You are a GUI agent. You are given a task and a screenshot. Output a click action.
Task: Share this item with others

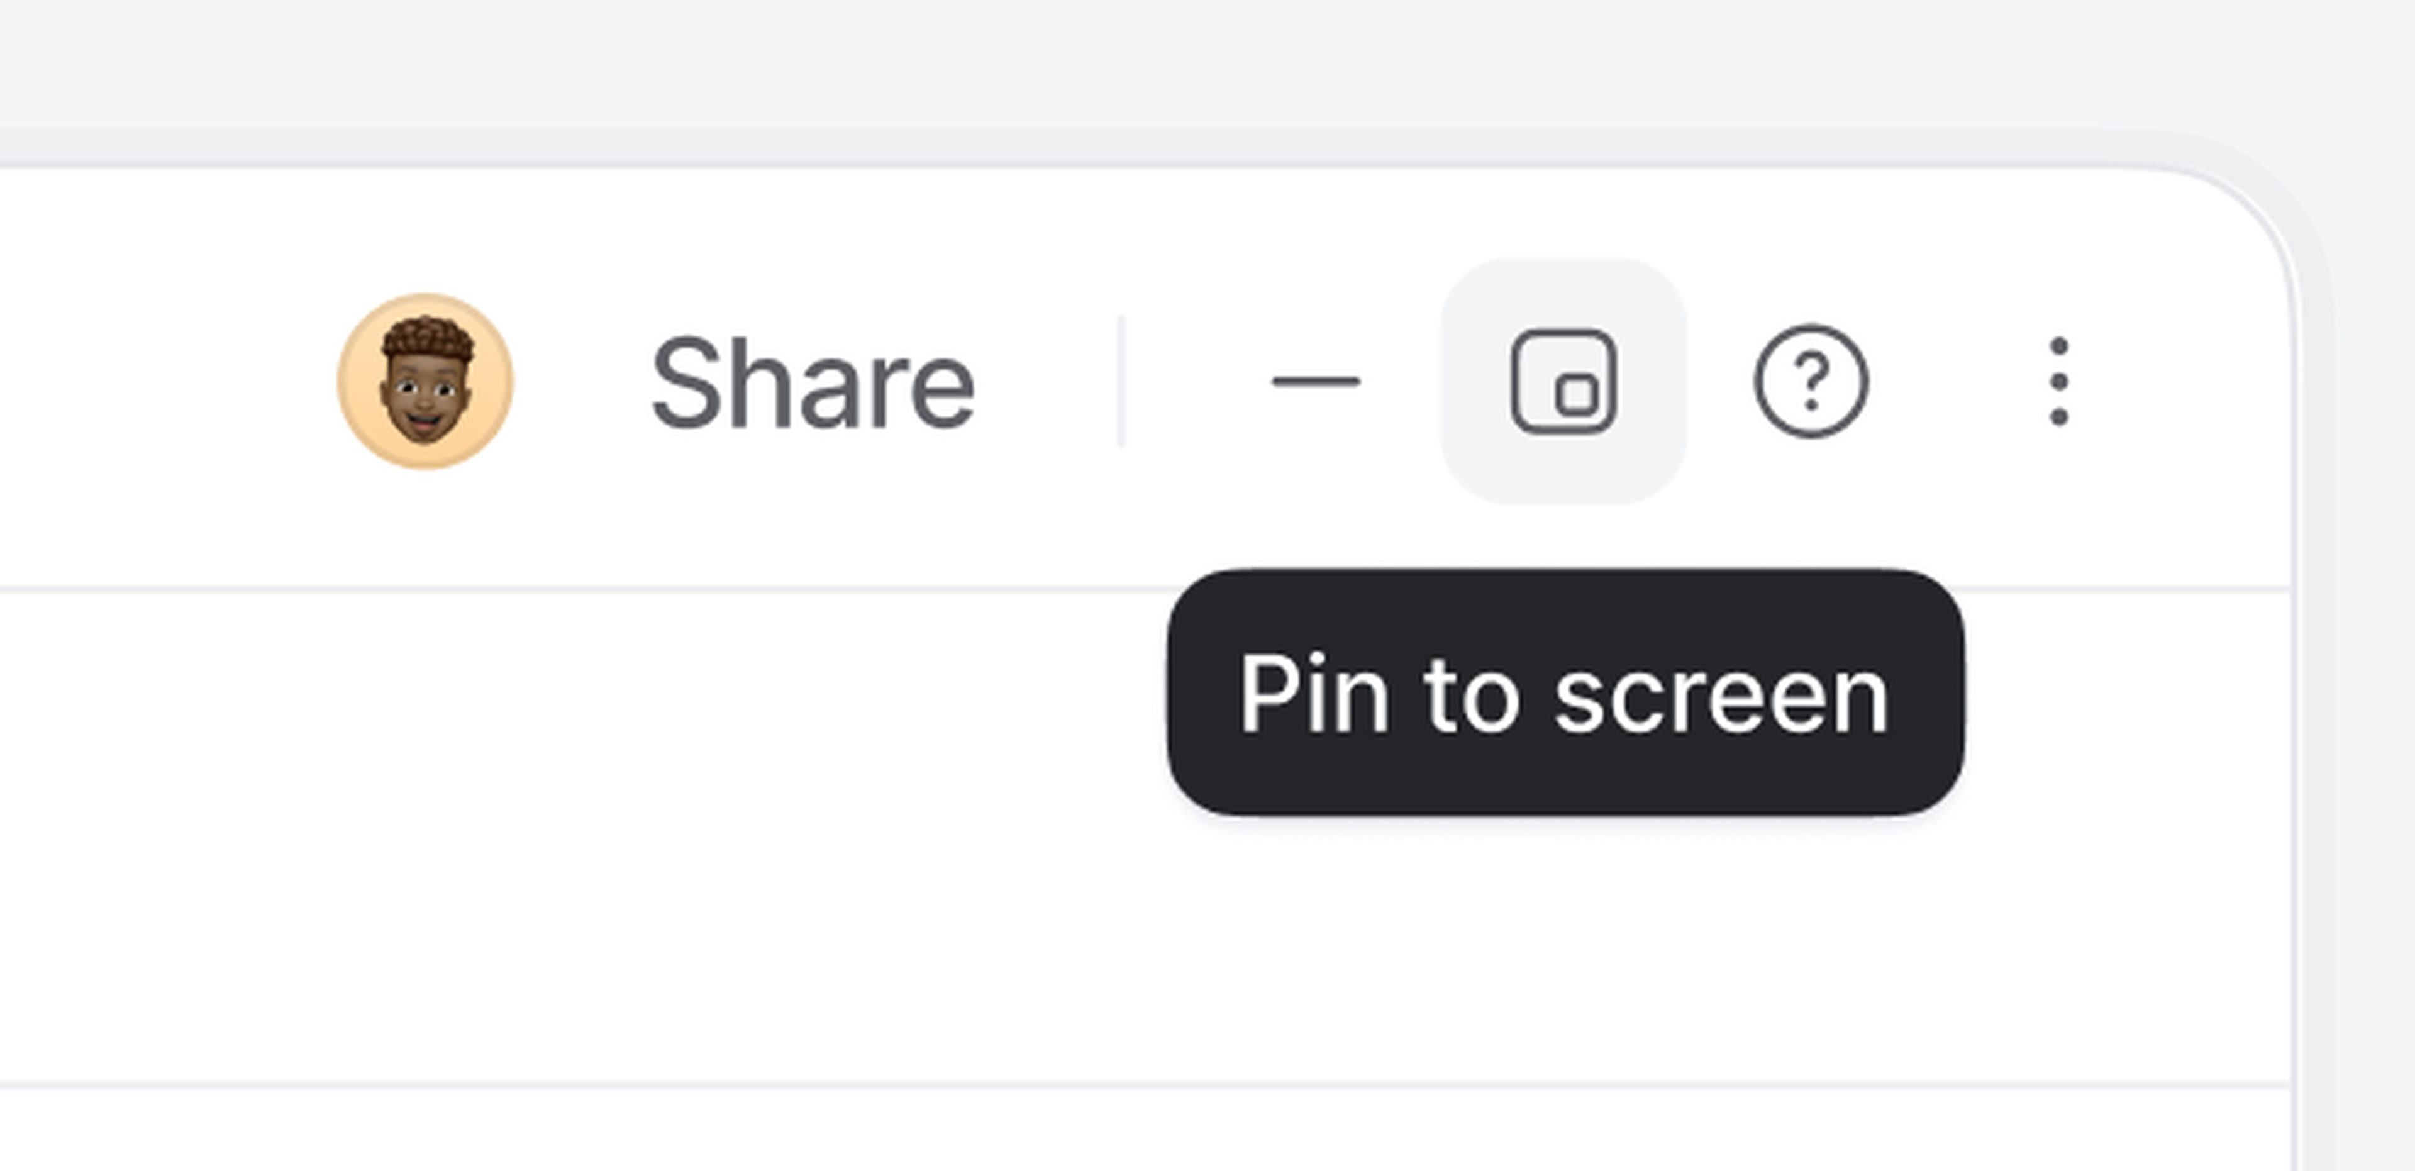[813, 384]
